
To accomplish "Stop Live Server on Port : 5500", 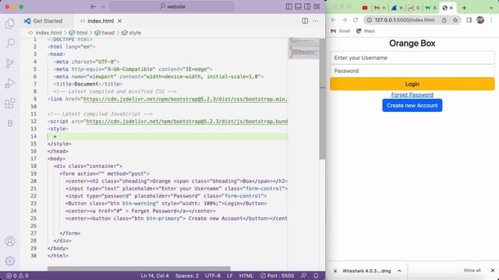I will pos(277,276).
